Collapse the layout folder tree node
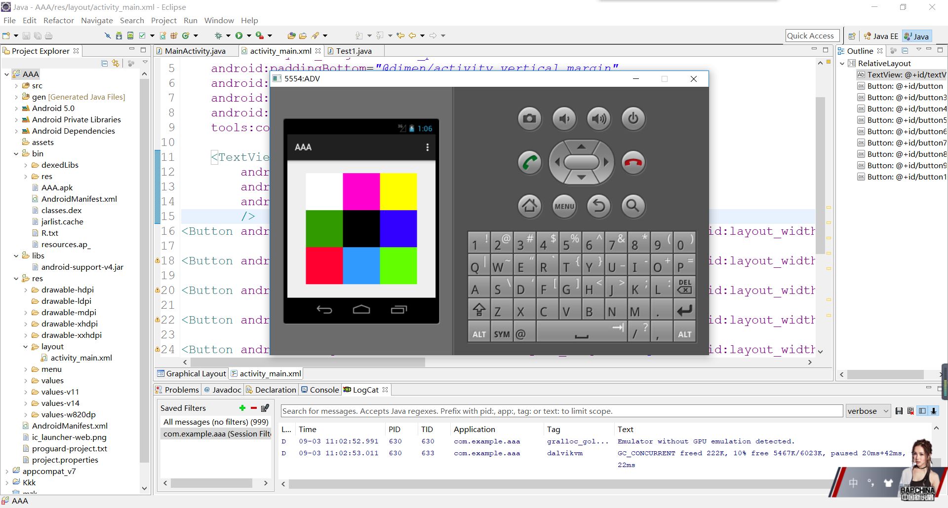 click(26, 347)
